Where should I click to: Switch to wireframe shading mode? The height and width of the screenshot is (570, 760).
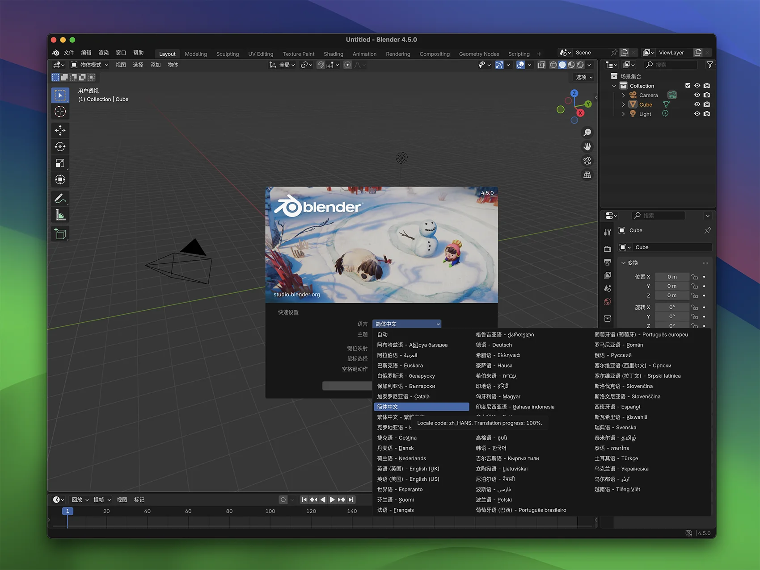(553, 65)
